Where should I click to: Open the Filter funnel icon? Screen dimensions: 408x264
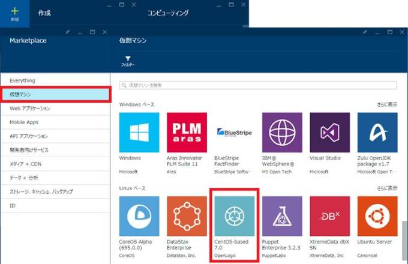128,59
